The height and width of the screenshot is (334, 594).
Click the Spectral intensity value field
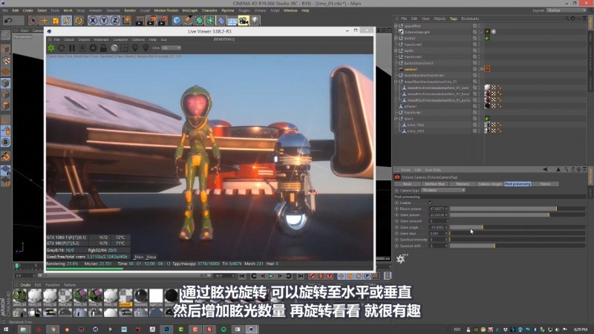point(438,240)
